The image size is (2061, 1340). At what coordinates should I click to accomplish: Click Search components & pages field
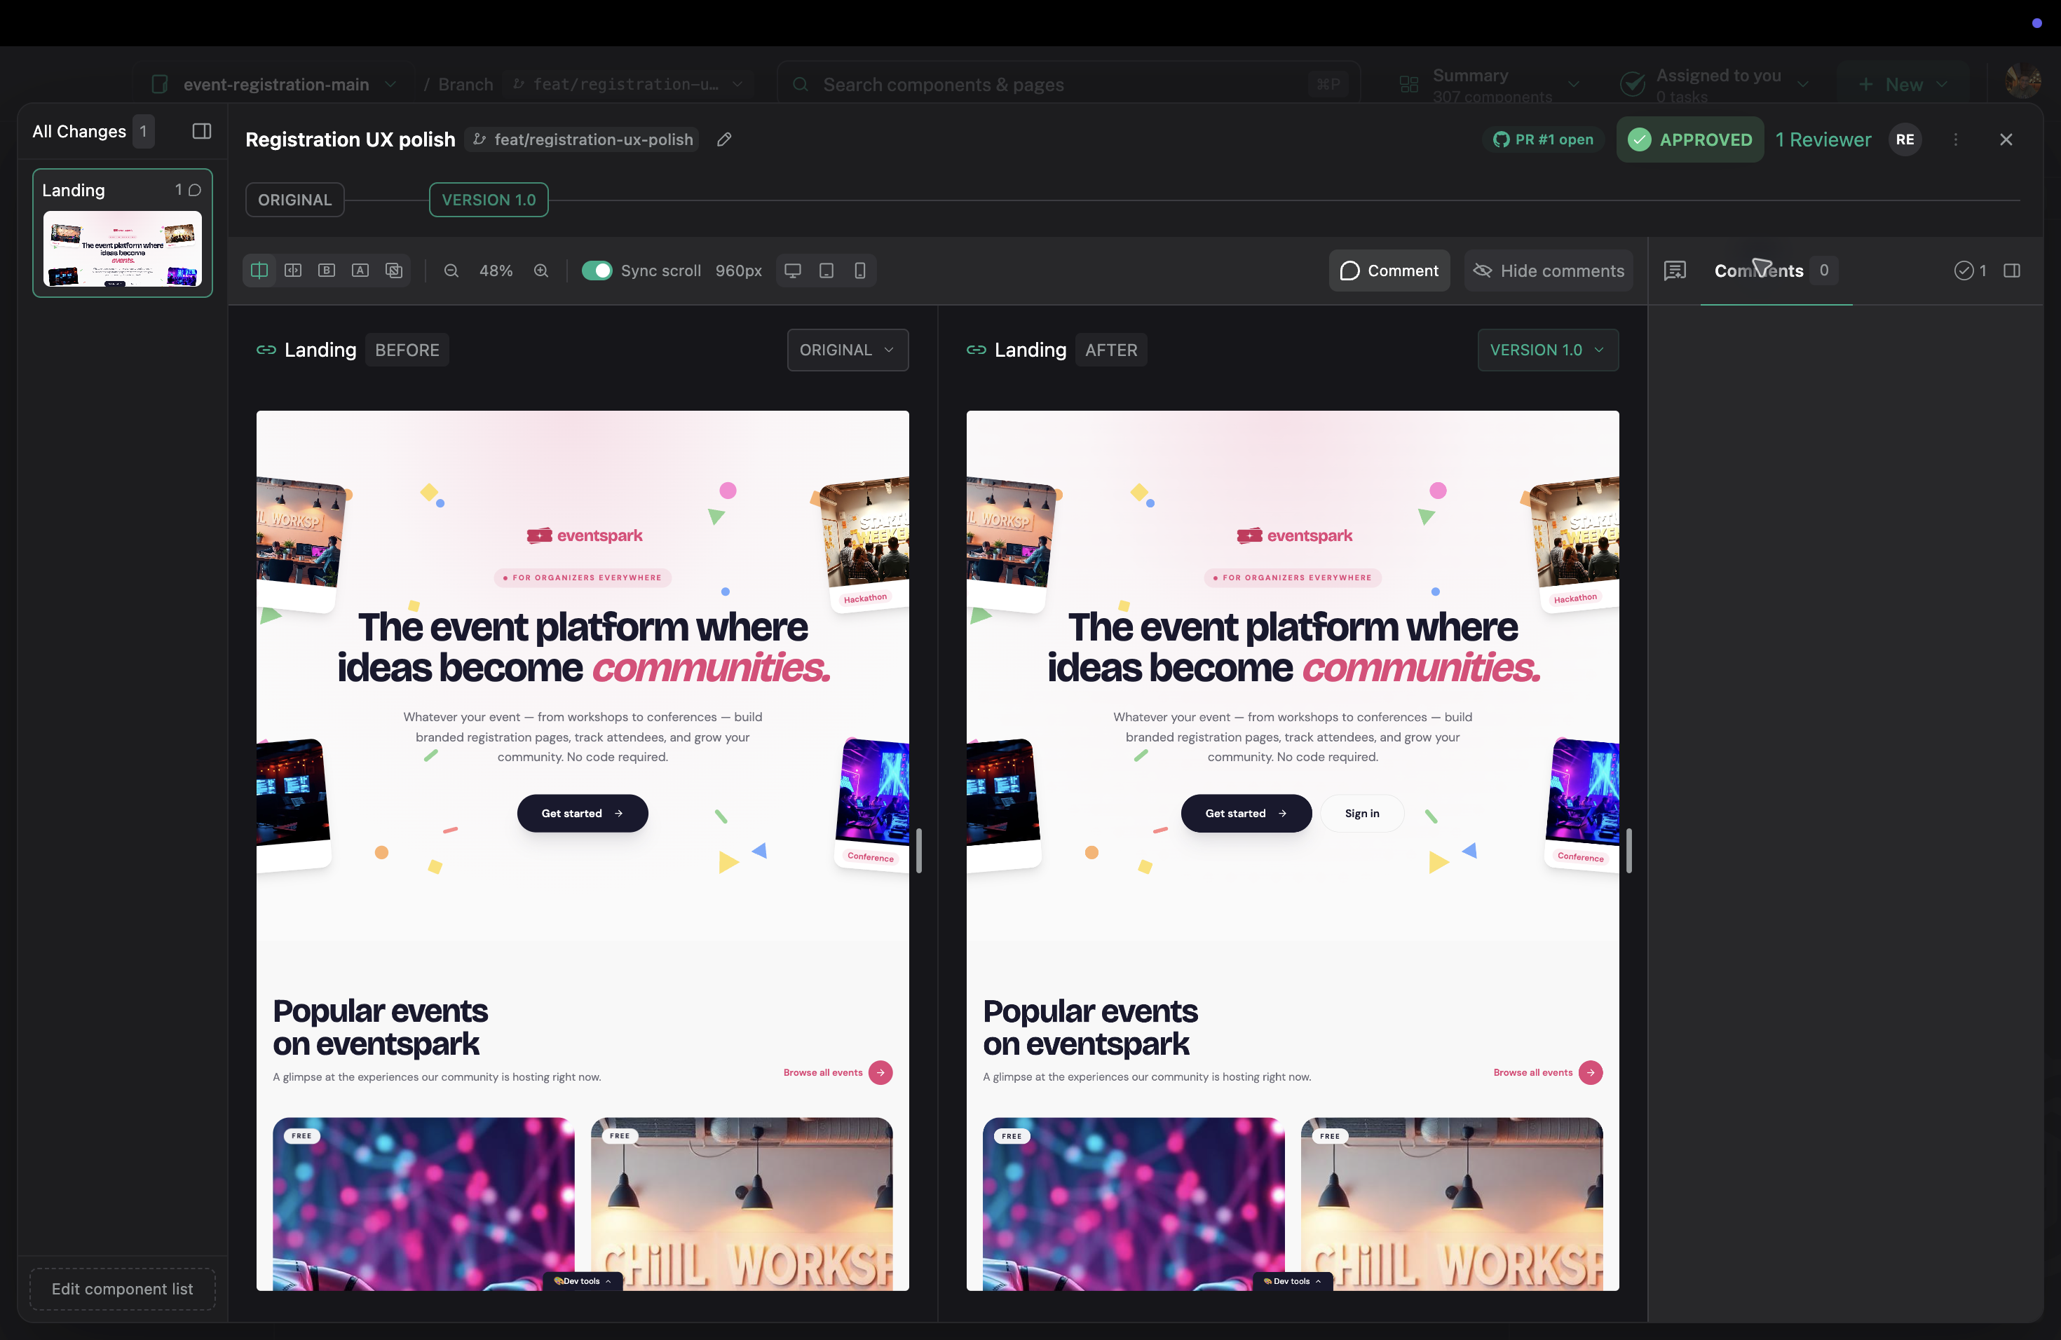(1068, 84)
